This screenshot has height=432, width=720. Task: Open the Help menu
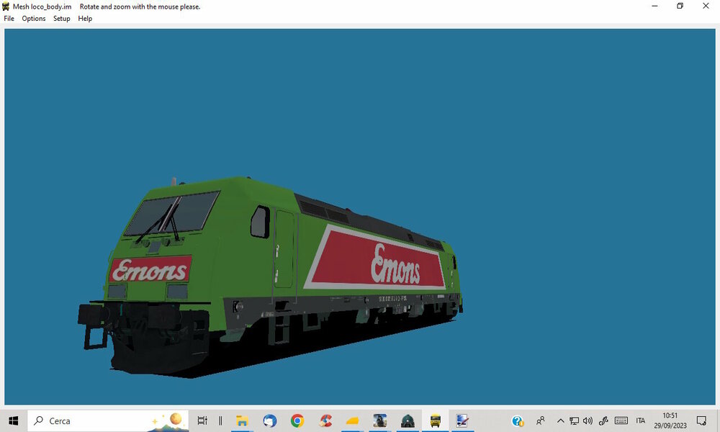[85, 19]
